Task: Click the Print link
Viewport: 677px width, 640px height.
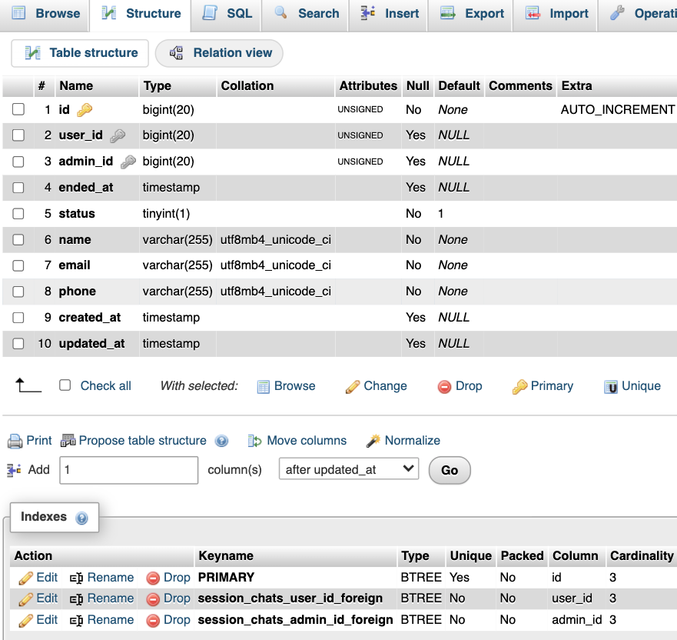Action: point(39,440)
